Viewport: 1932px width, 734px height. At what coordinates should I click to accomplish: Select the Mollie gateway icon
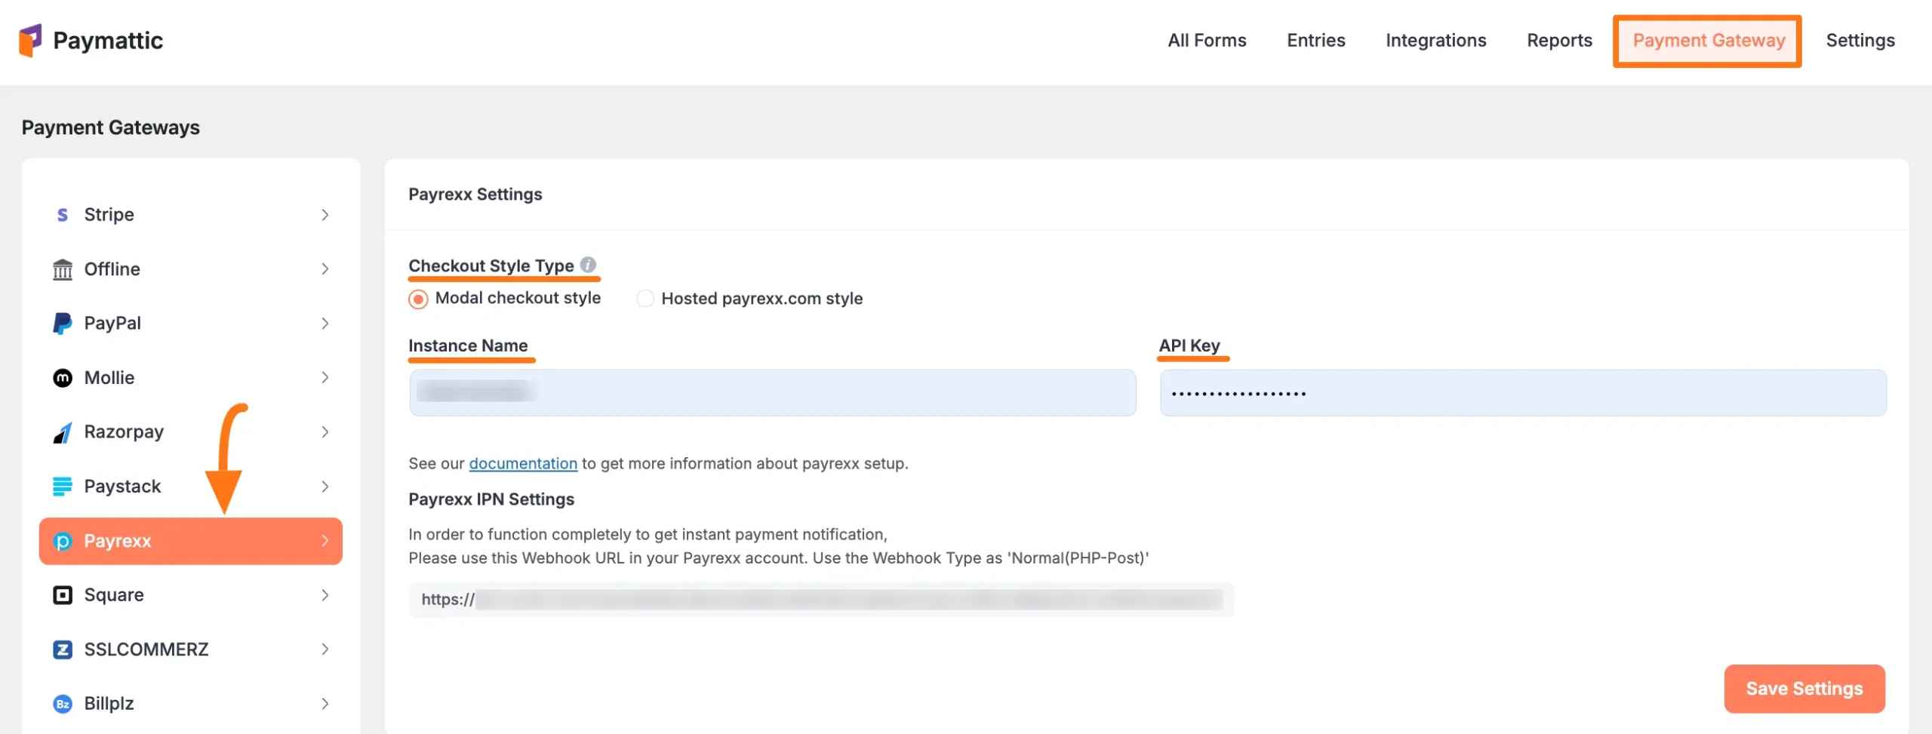(63, 377)
